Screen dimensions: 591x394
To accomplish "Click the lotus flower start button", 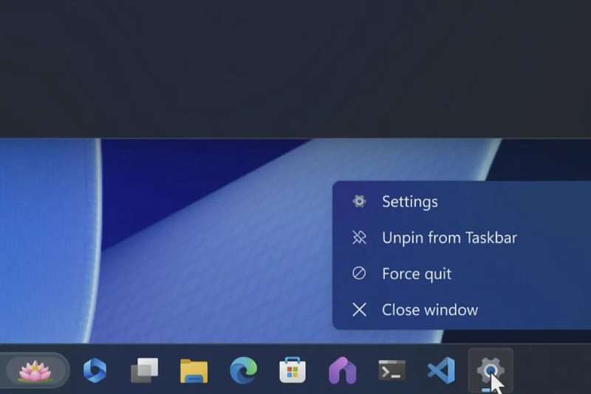I will coord(35,370).
